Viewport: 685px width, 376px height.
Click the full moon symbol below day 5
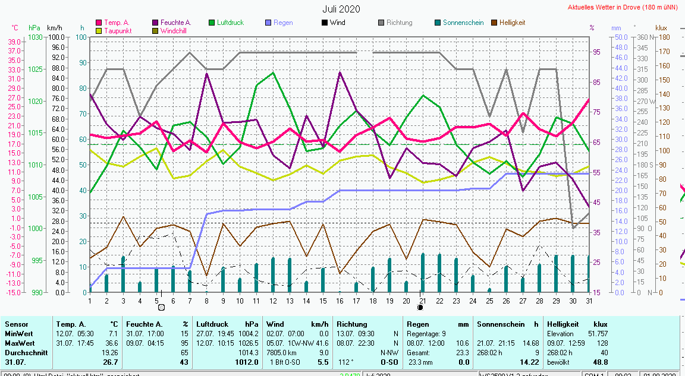[161, 307]
